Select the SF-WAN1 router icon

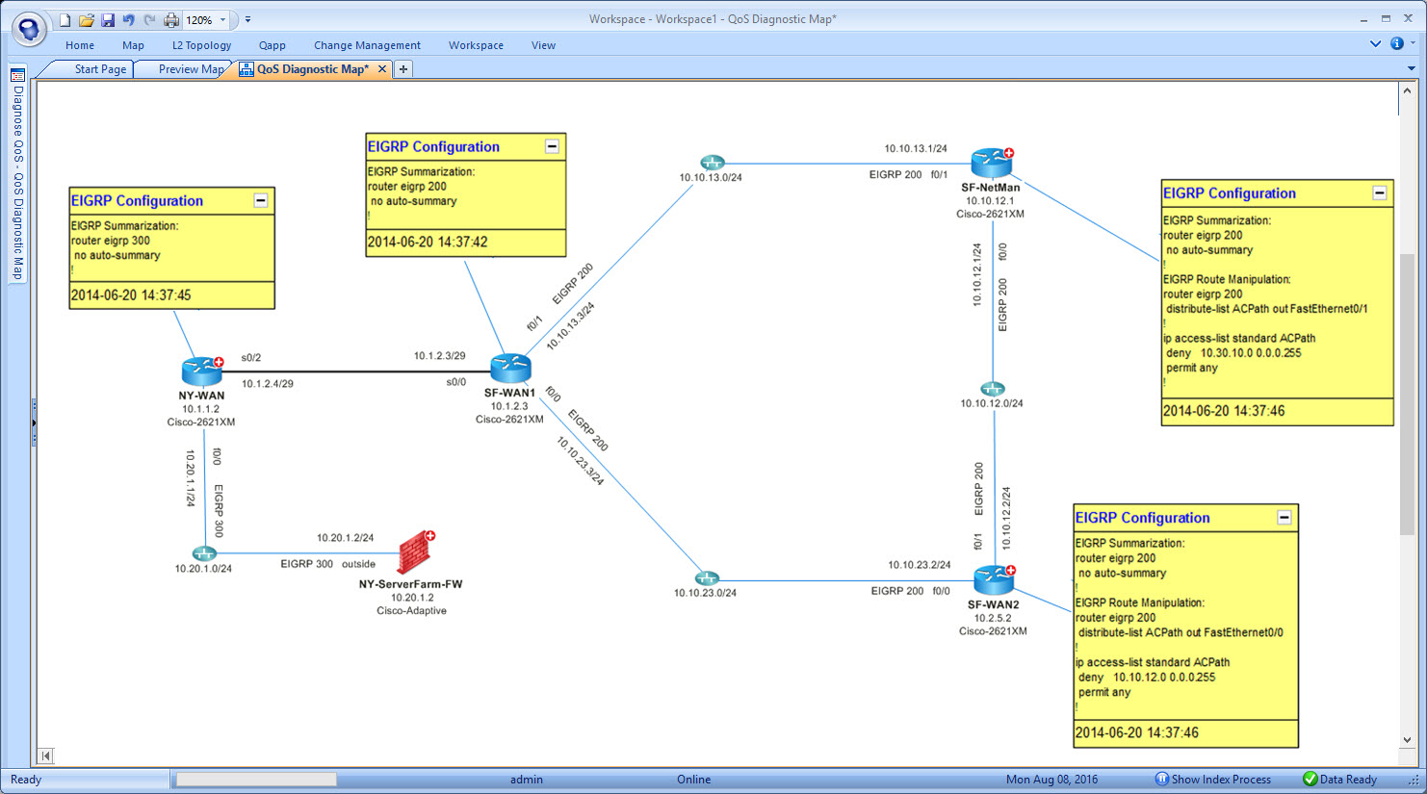[x=510, y=368]
